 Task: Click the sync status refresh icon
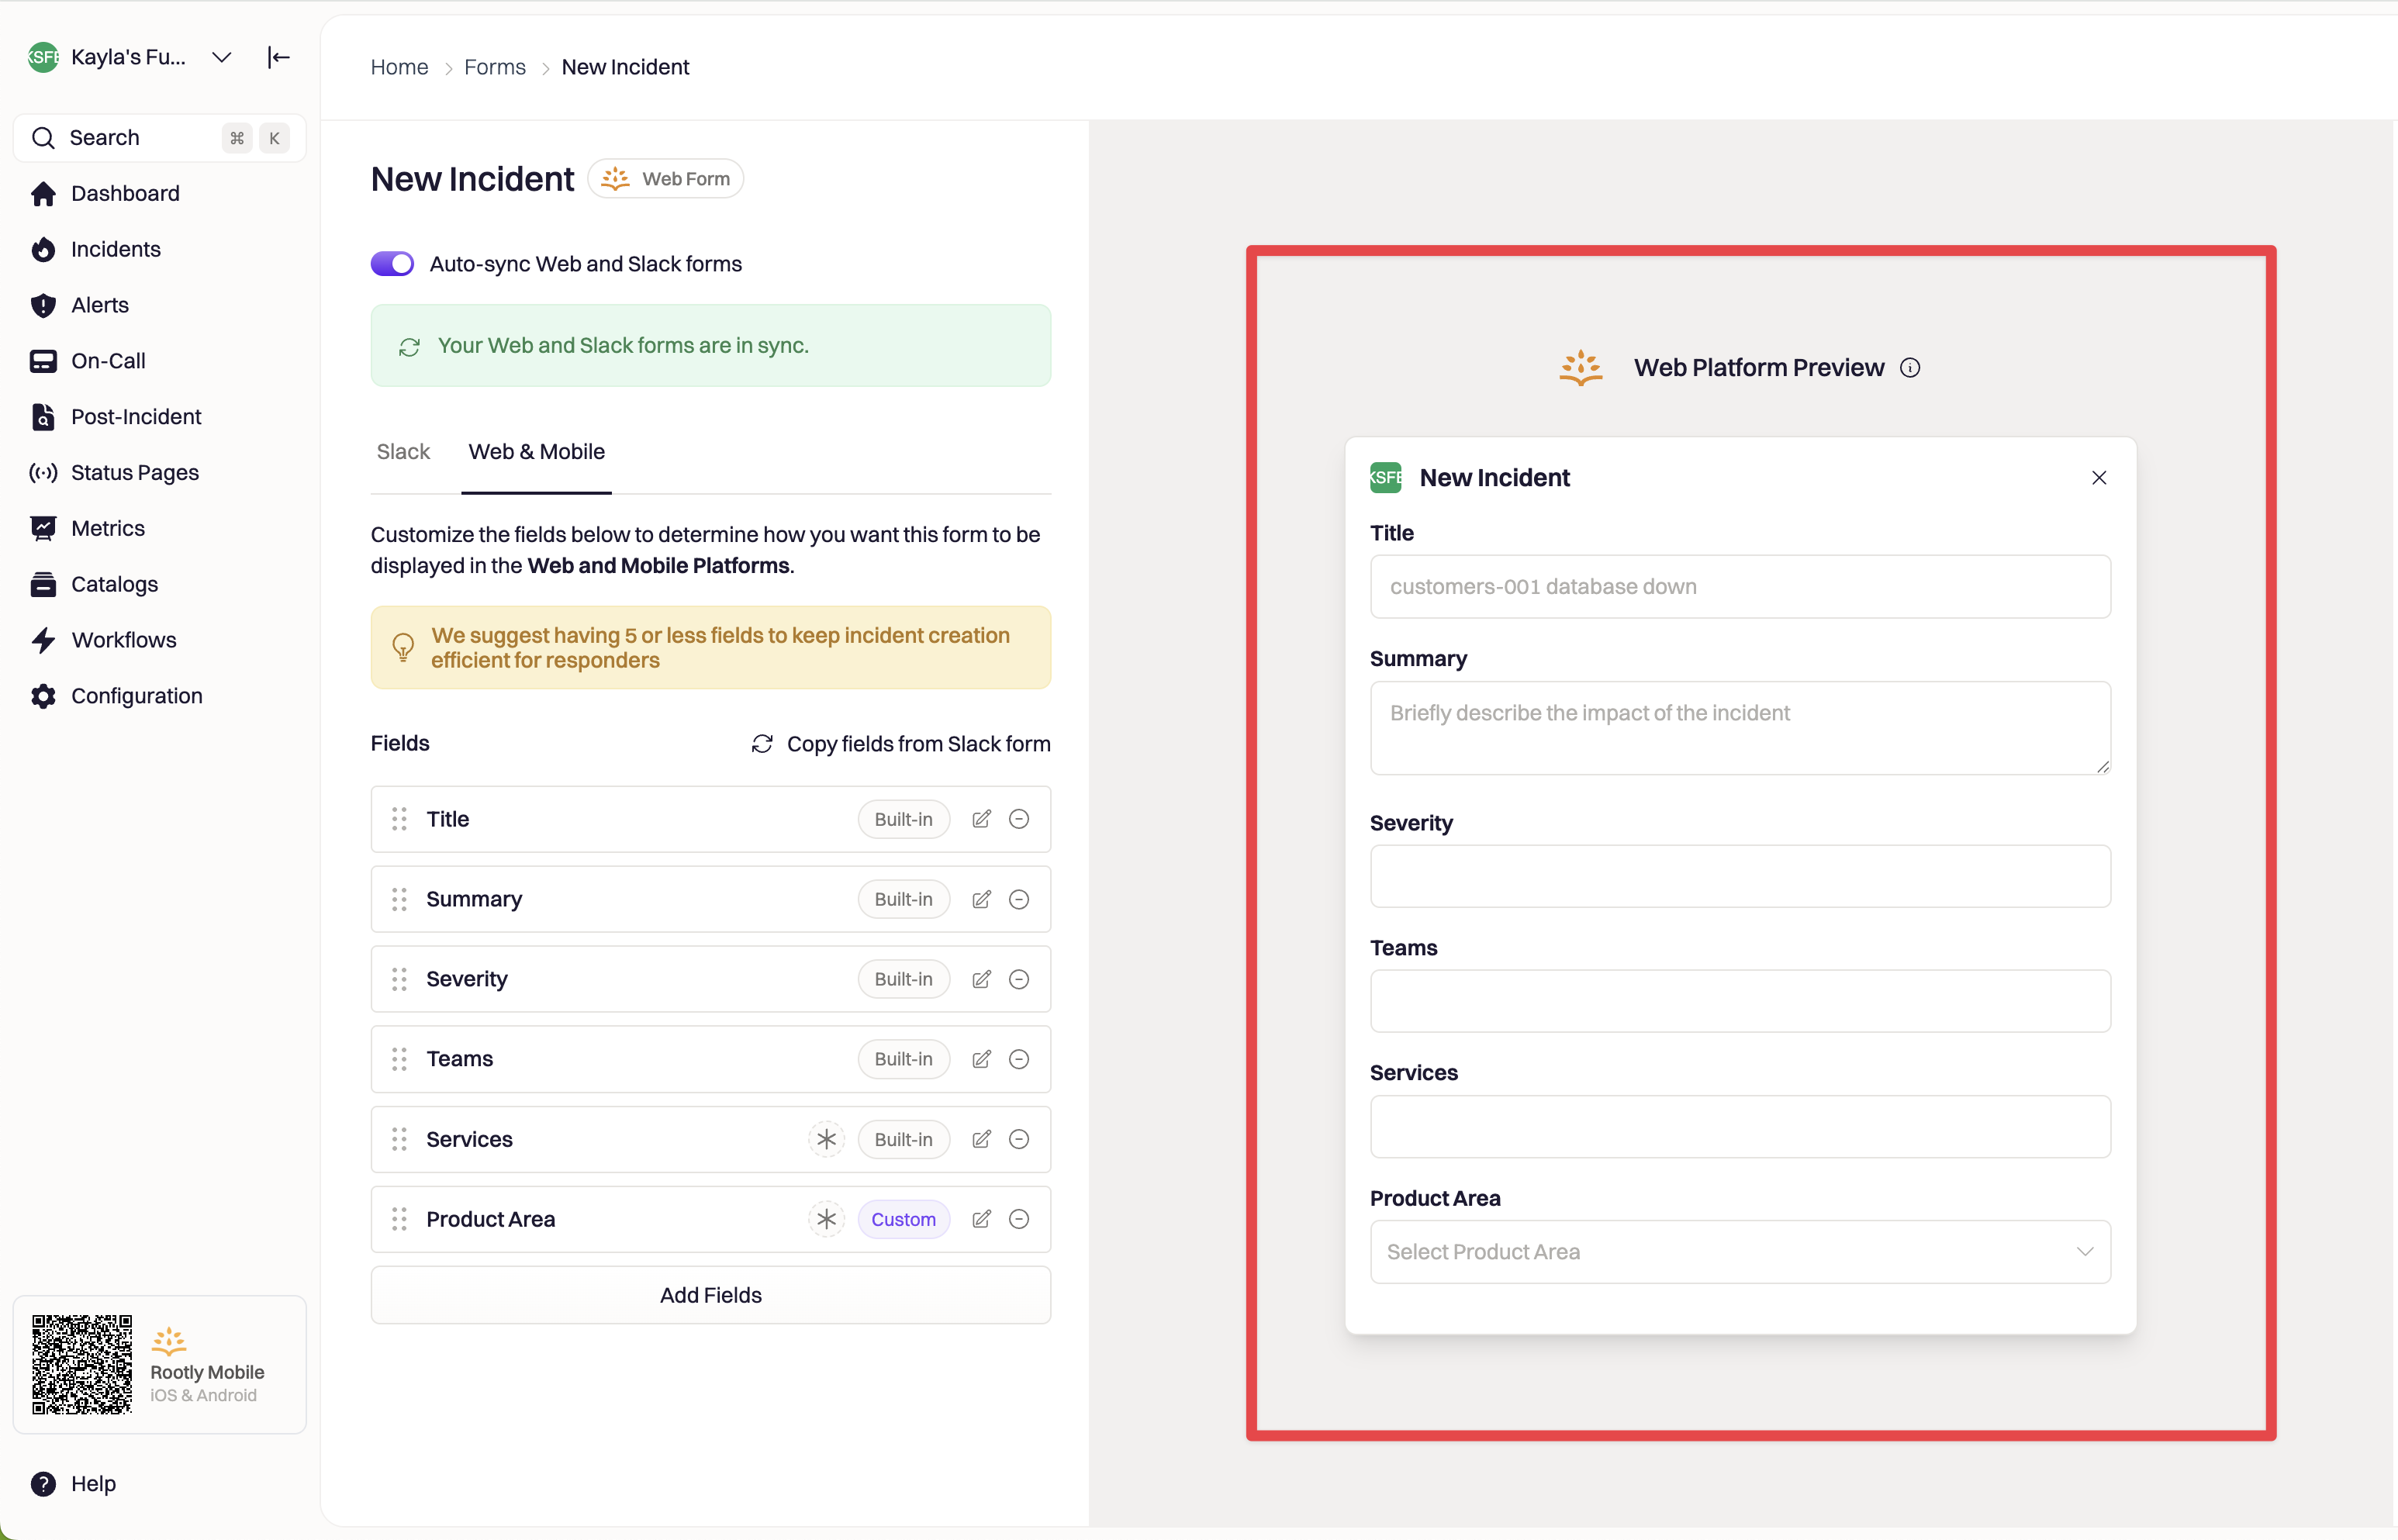409,347
